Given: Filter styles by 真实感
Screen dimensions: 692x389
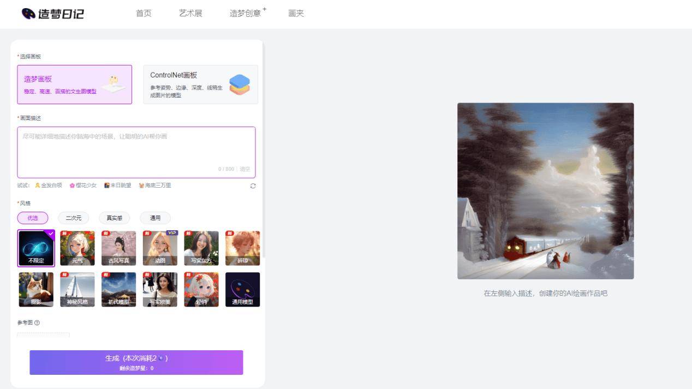Looking at the screenshot, I should [114, 218].
